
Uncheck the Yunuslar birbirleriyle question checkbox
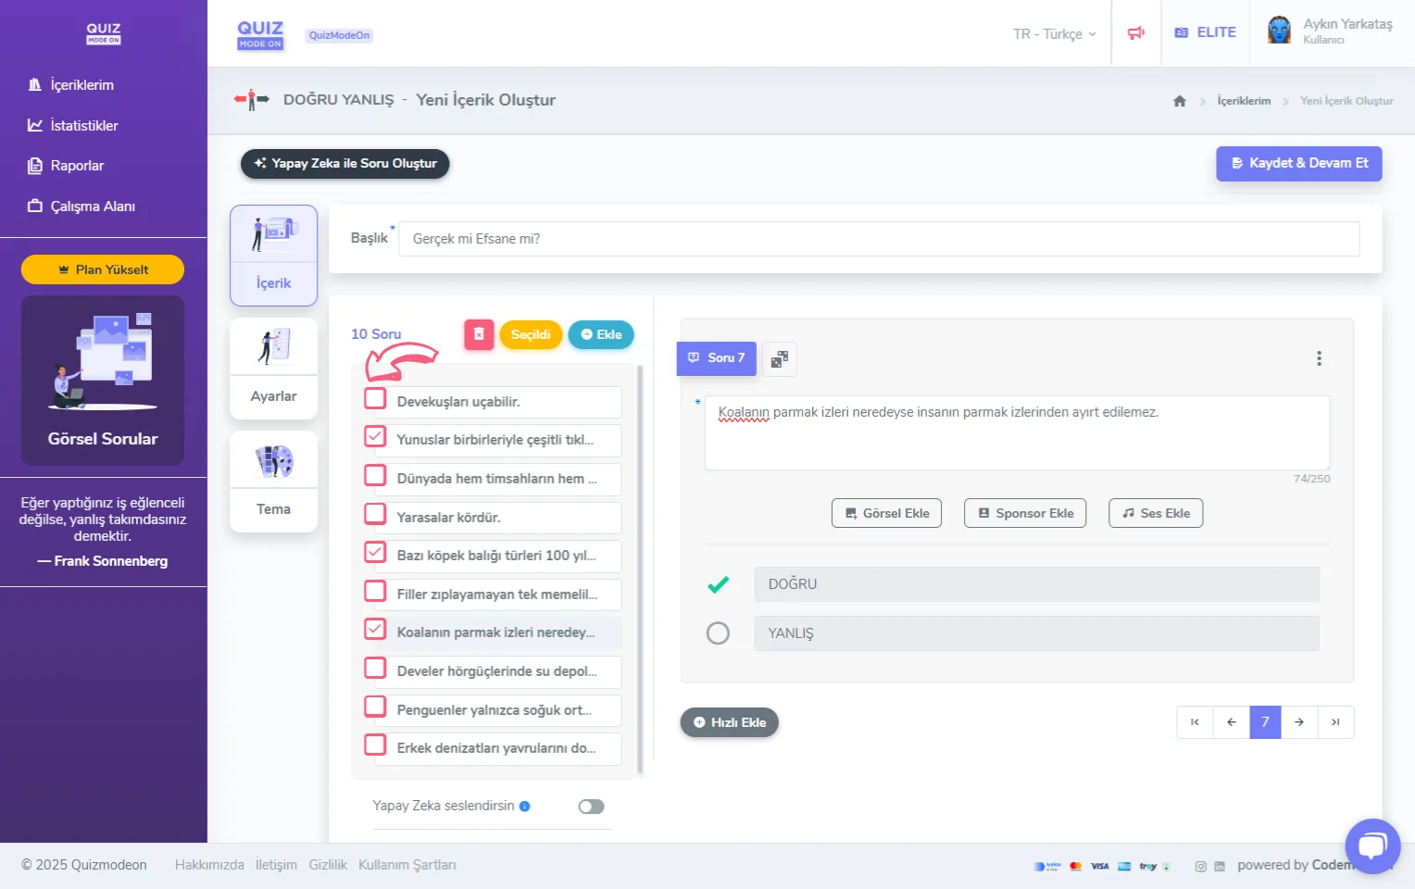point(375,437)
